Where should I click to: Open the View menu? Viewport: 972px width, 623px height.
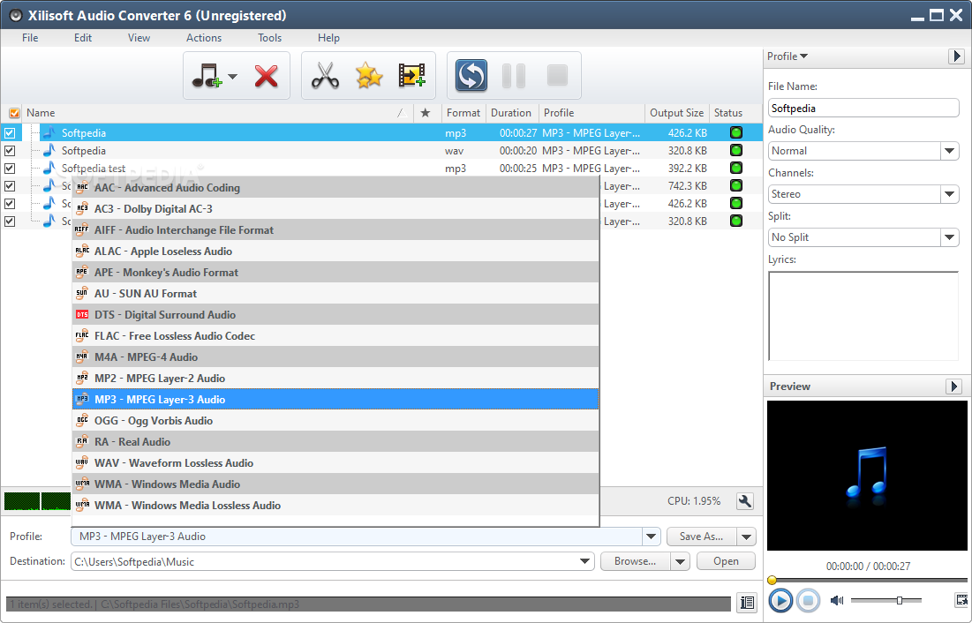click(x=139, y=38)
